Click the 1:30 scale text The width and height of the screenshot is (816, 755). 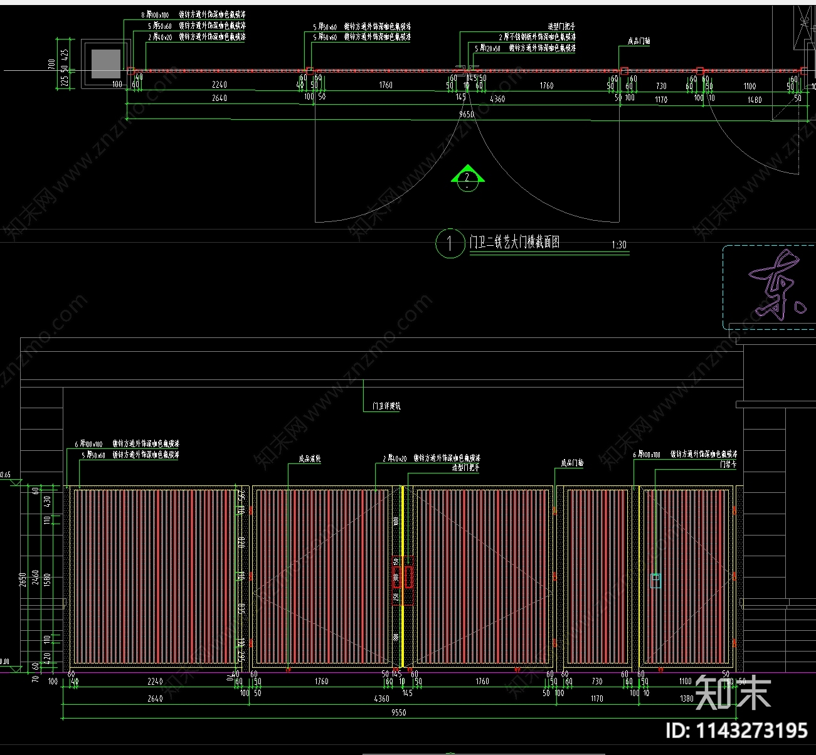pyautogui.click(x=619, y=245)
